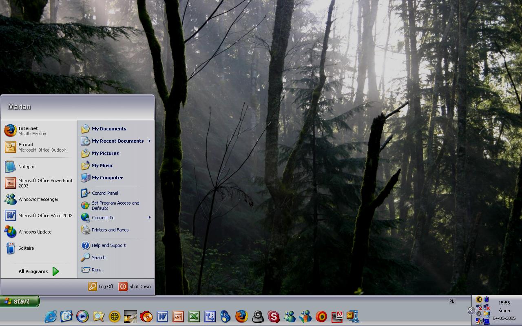522x326 pixels.
Task: Click the clock showing 15:58
Action: (x=504, y=303)
